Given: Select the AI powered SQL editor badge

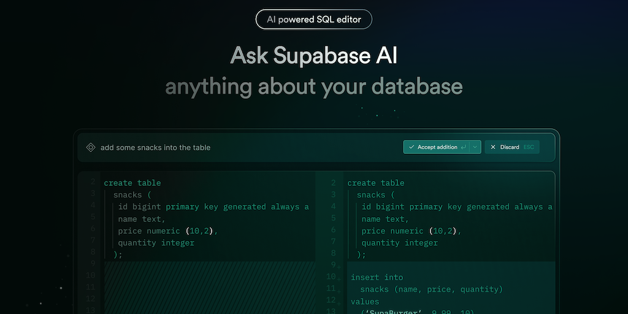Looking at the screenshot, I should [313, 20].
